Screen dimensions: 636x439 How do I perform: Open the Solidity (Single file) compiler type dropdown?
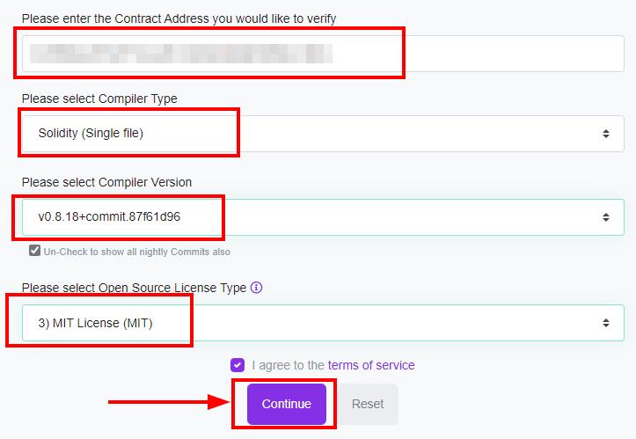pos(323,134)
